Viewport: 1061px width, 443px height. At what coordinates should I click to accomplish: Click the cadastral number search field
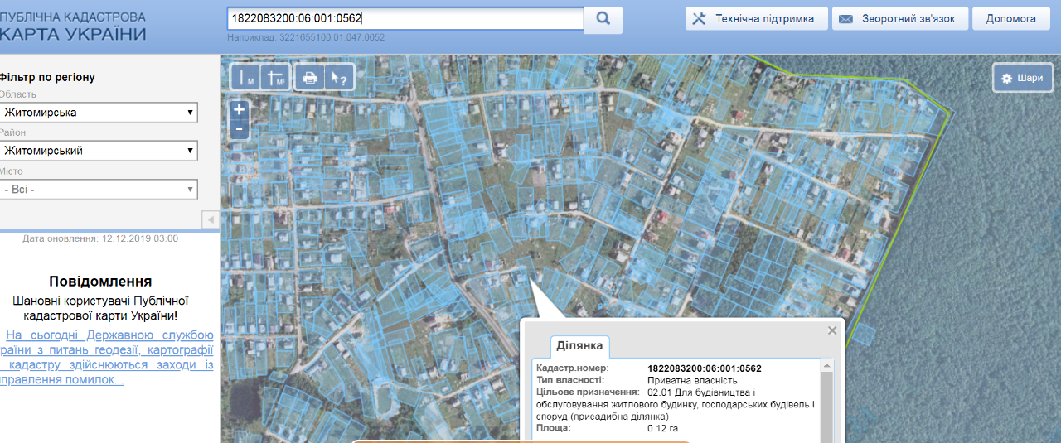pyautogui.click(x=405, y=18)
